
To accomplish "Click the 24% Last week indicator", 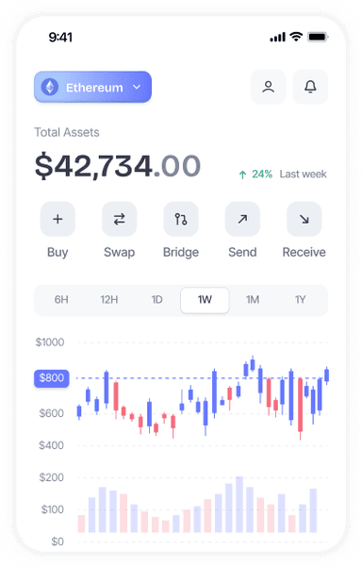I will coord(283,175).
